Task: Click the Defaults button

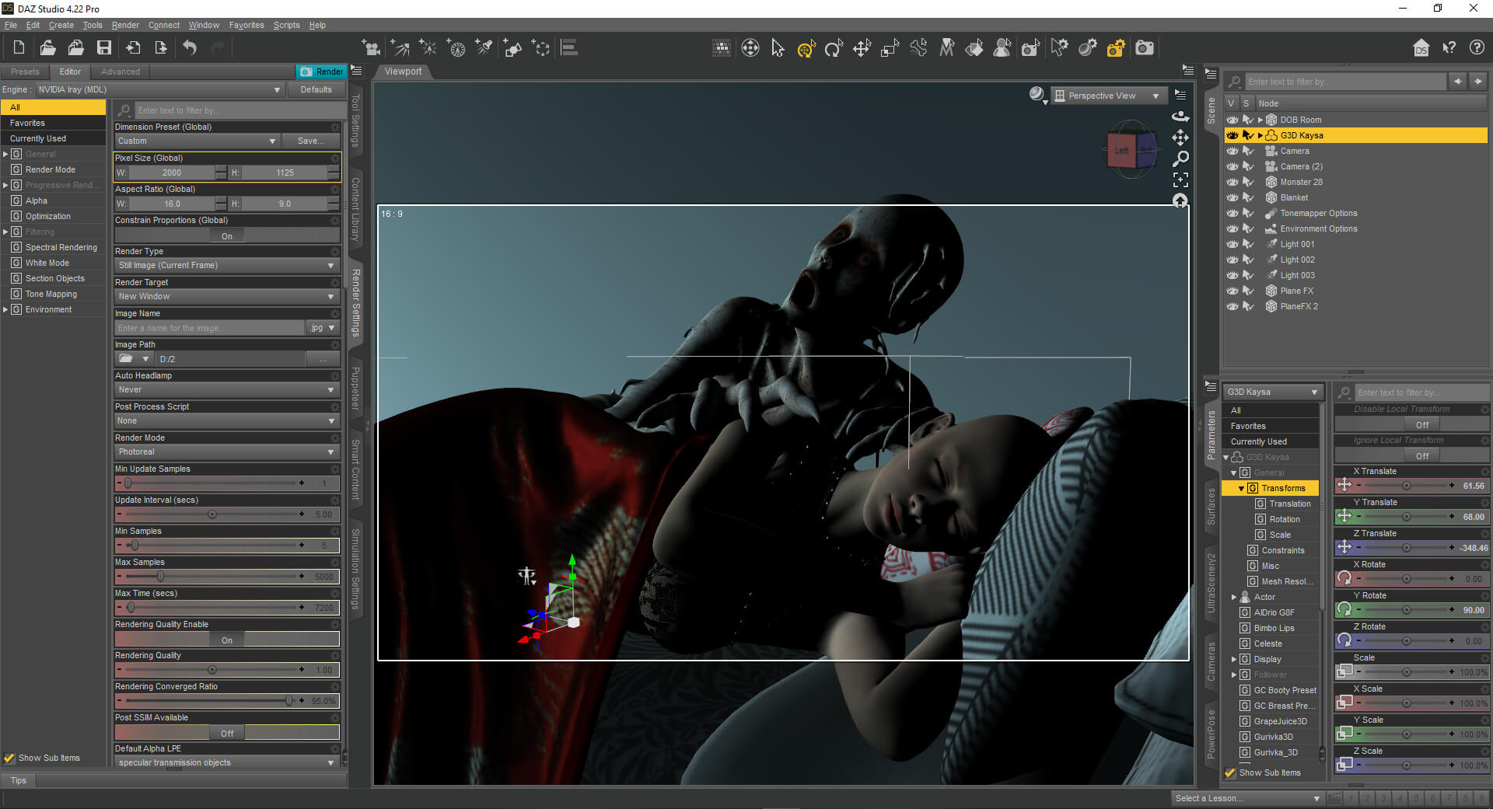Action: click(x=316, y=89)
